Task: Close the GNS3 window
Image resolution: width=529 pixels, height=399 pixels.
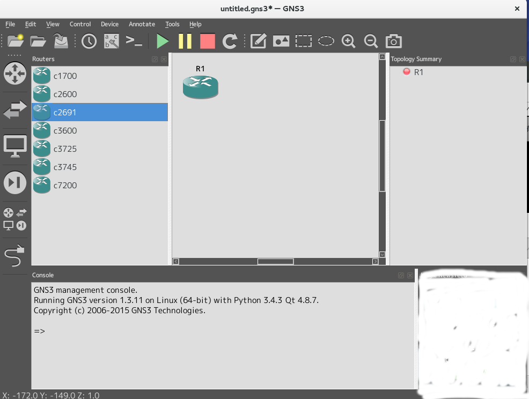Action: click(517, 9)
